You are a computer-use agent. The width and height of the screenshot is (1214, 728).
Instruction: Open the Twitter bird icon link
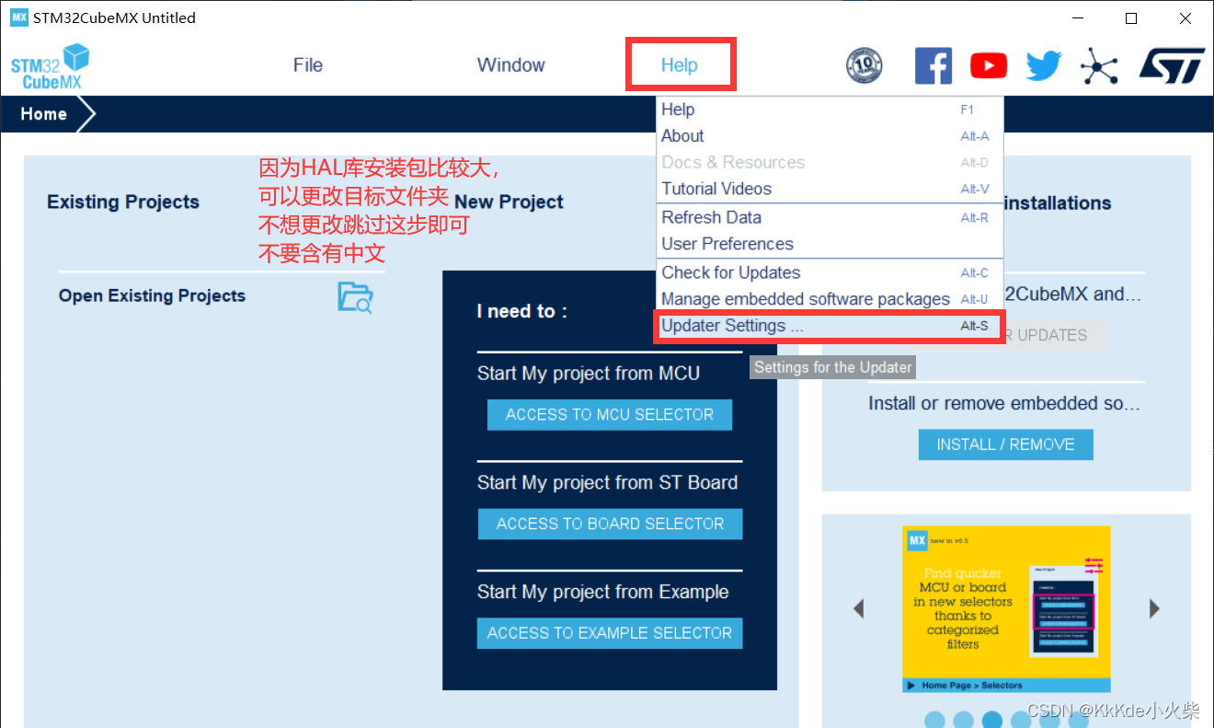point(1044,65)
